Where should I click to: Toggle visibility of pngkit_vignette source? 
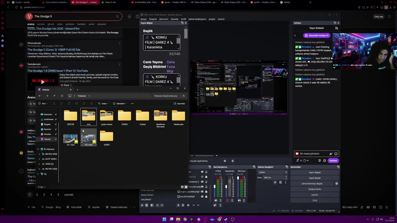(x=202, y=191)
